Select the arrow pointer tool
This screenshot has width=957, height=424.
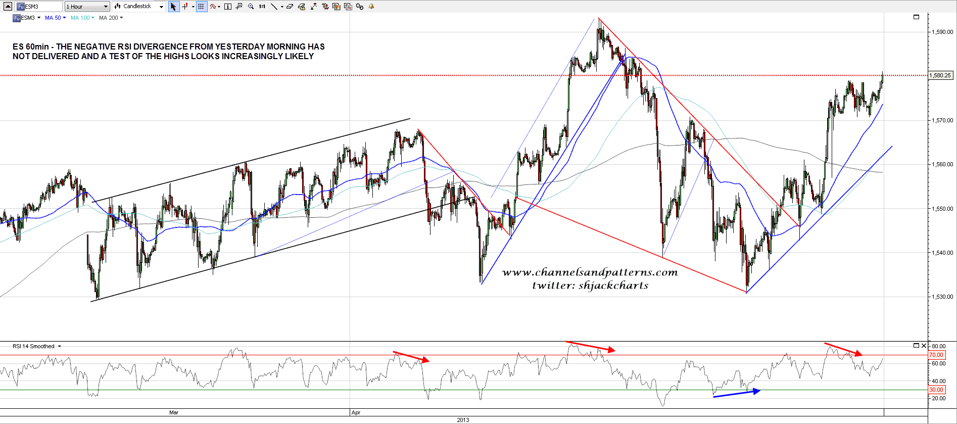tap(173, 7)
